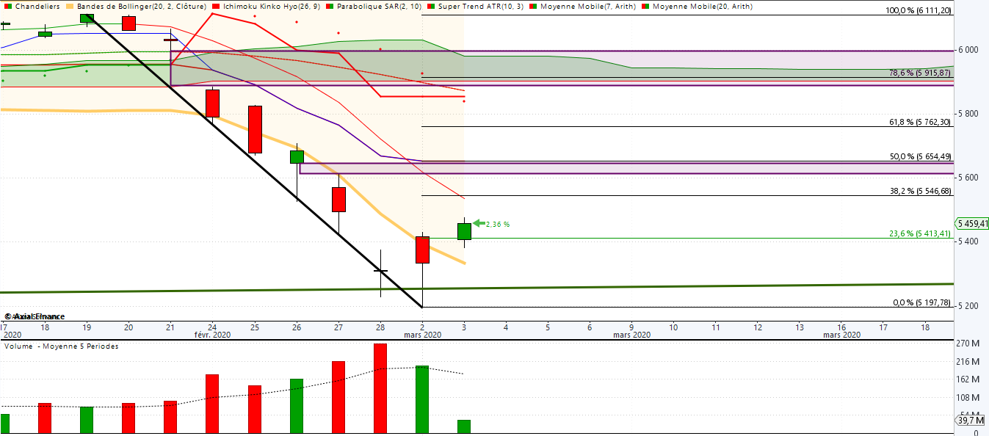The width and height of the screenshot is (989, 436).
Task: Select Moyenne Mobile(20, Arith) label
Action: [702, 7]
